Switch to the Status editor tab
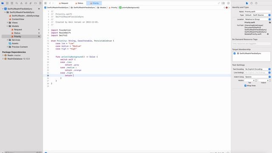Viewport: 272px width, 153px height. pyautogui.click(x=79, y=3)
